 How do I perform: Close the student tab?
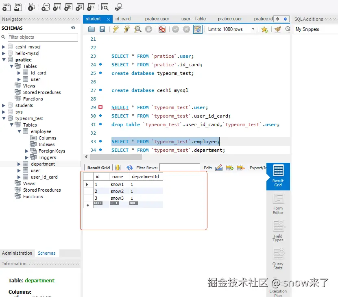click(108, 19)
